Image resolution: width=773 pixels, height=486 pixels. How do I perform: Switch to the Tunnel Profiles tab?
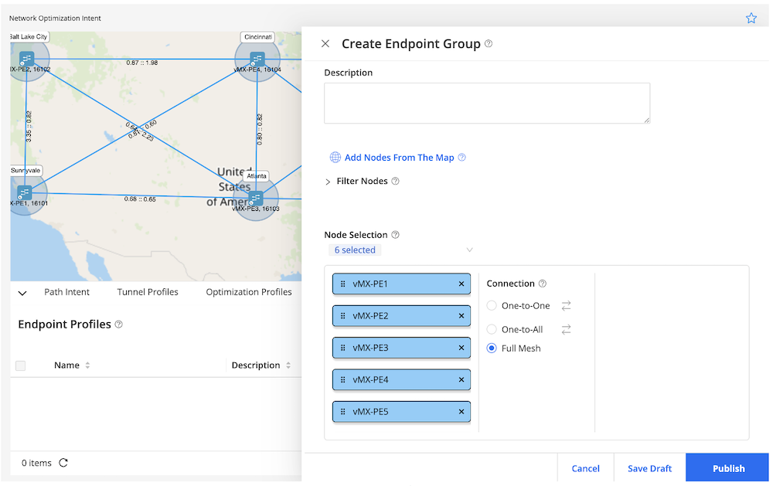pyautogui.click(x=148, y=292)
